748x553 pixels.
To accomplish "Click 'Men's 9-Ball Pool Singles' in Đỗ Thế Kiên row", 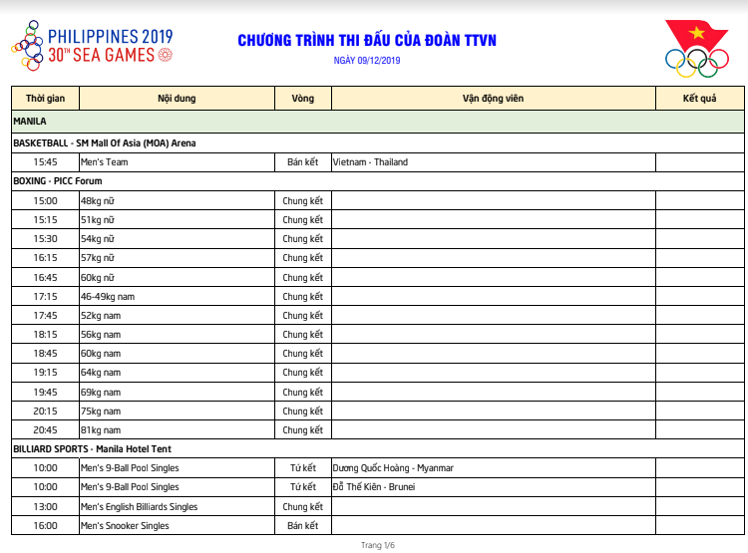I will [x=177, y=487].
